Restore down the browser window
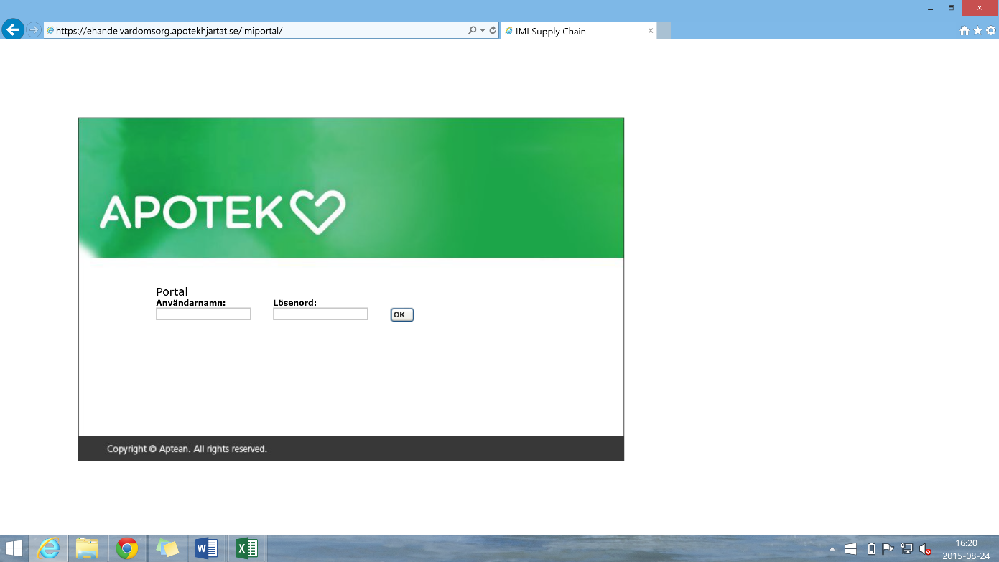 (x=952, y=7)
